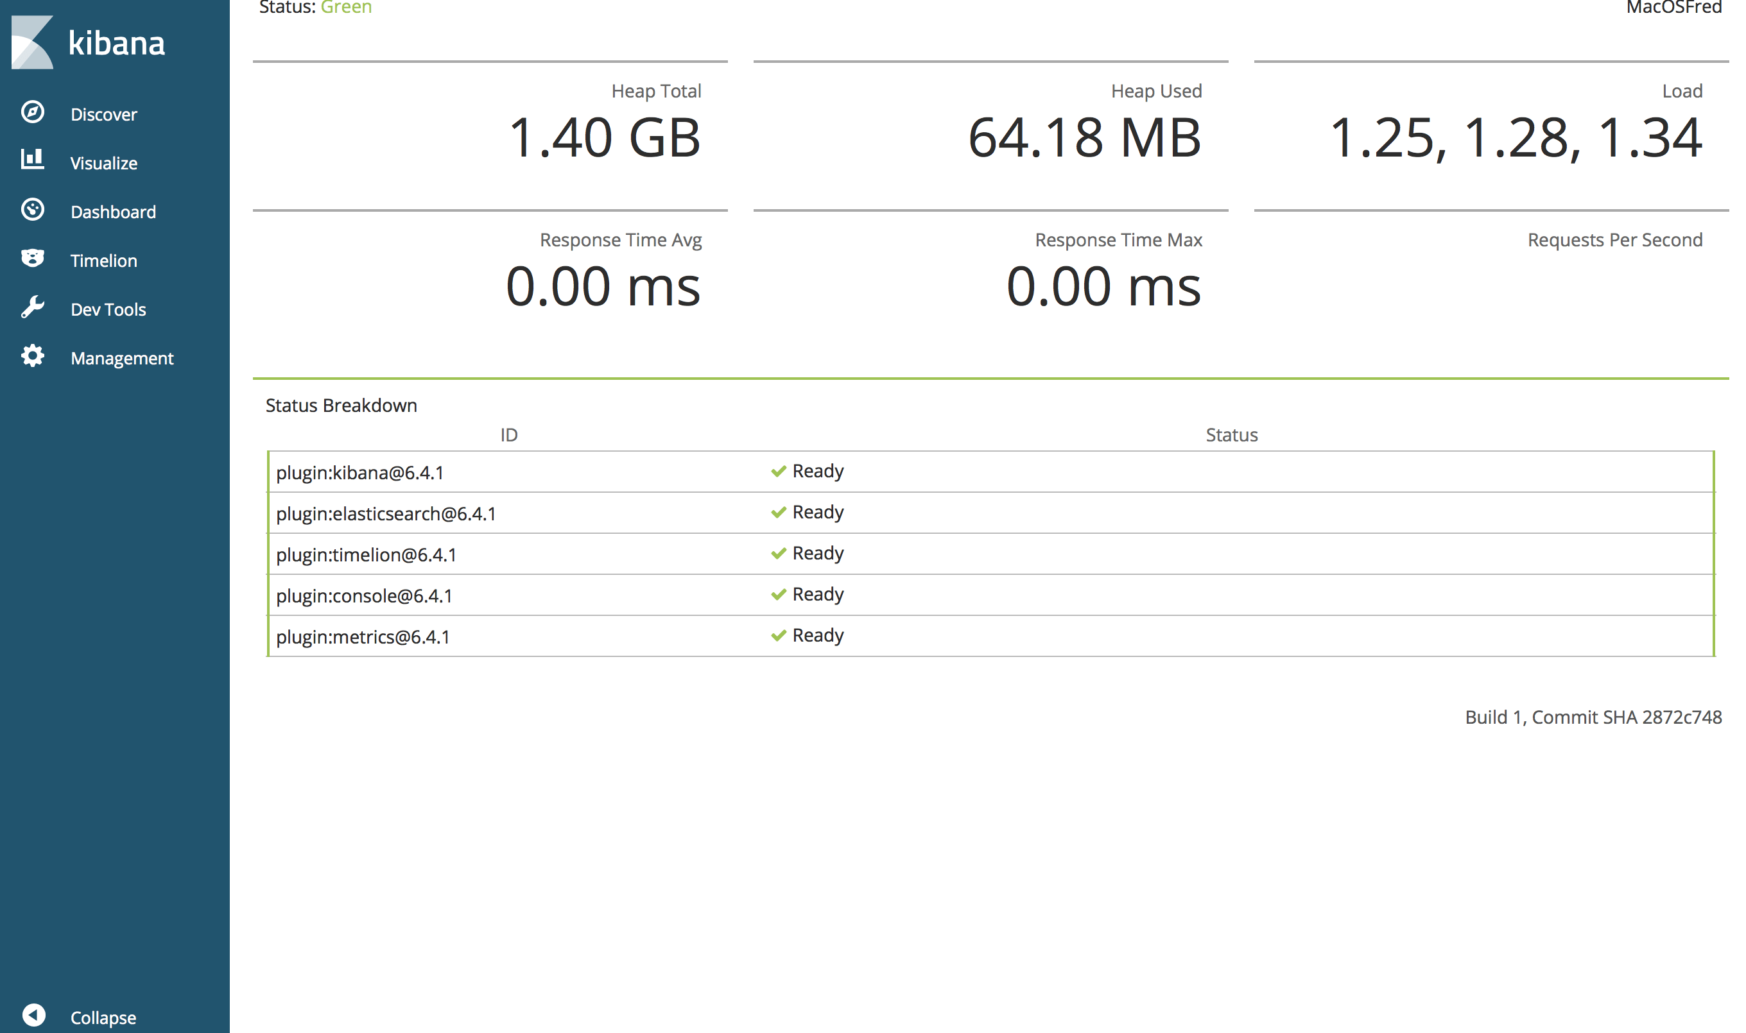This screenshot has height=1033, width=1746.
Task: Open the Dev Tools label
Action: 108,309
